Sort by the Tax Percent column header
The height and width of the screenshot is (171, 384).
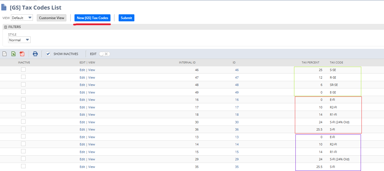(310, 62)
